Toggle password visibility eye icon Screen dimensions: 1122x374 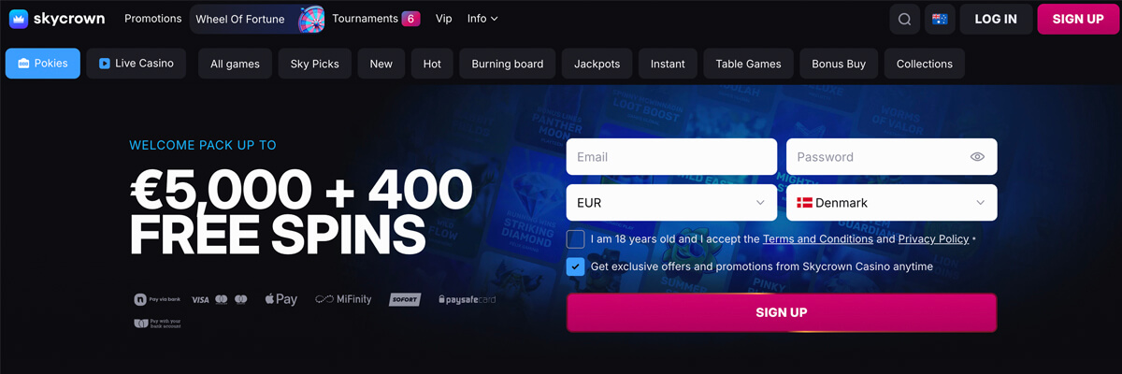click(977, 157)
